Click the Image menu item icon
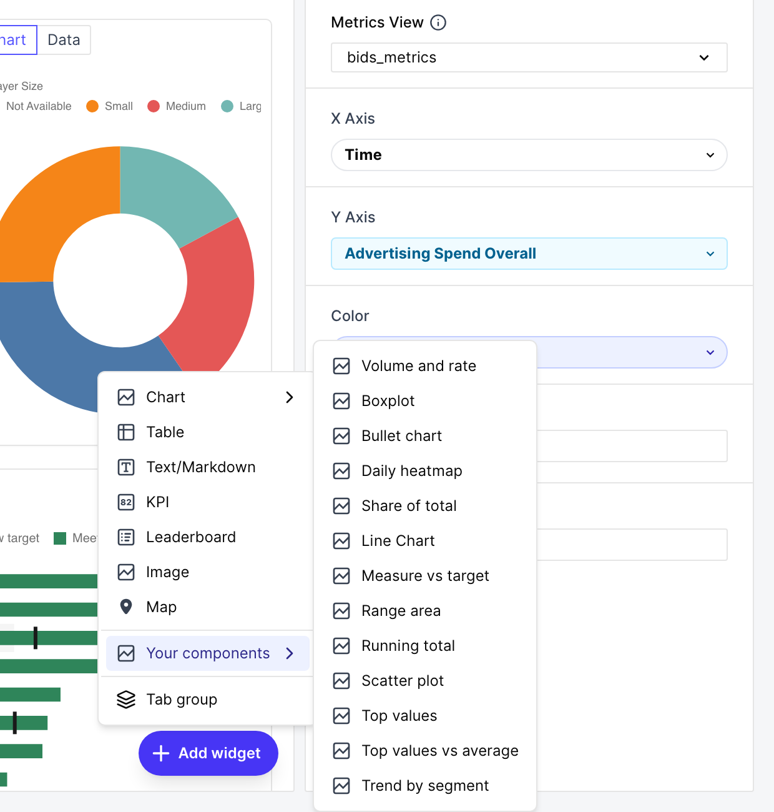This screenshot has width=774, height=812. (x=126, y=572)
